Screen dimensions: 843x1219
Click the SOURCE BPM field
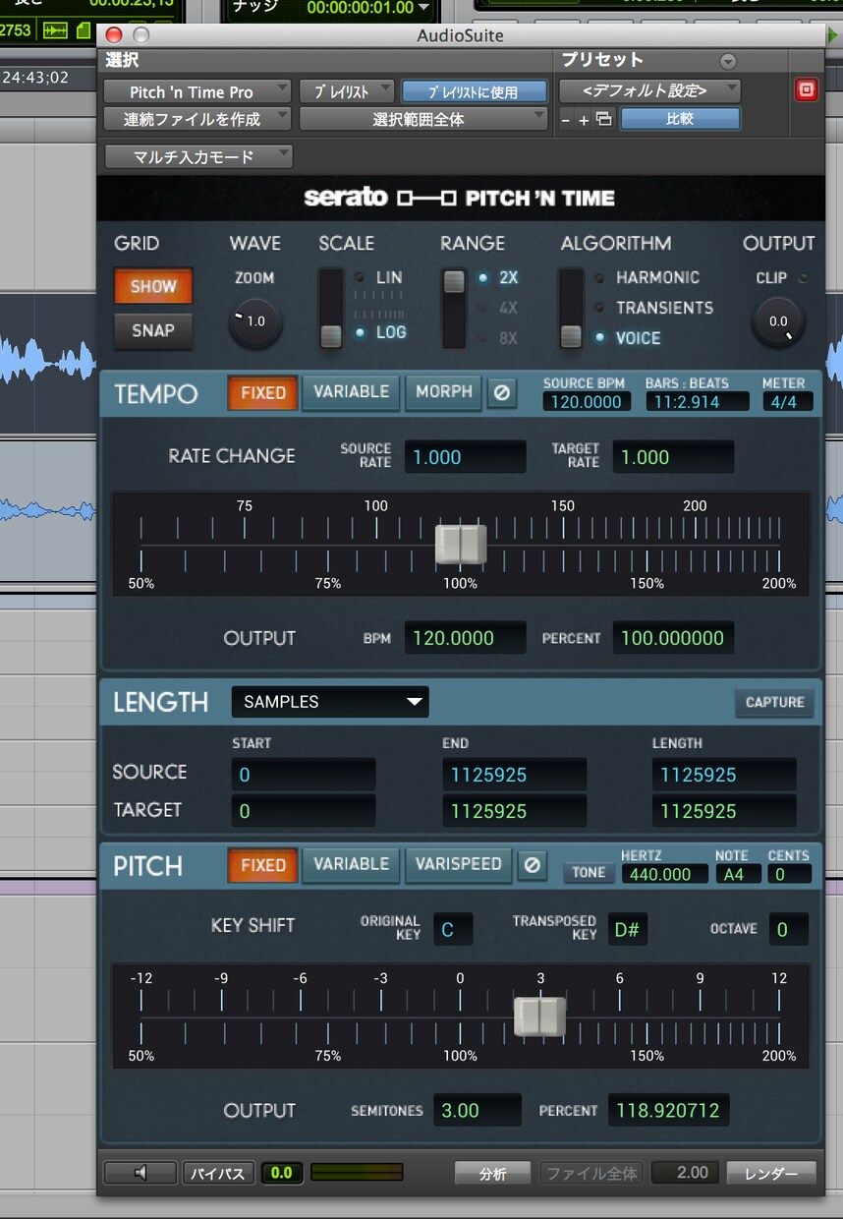(588, 401)
